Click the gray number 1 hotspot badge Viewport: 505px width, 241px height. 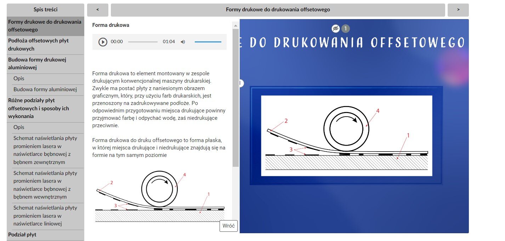346,29
